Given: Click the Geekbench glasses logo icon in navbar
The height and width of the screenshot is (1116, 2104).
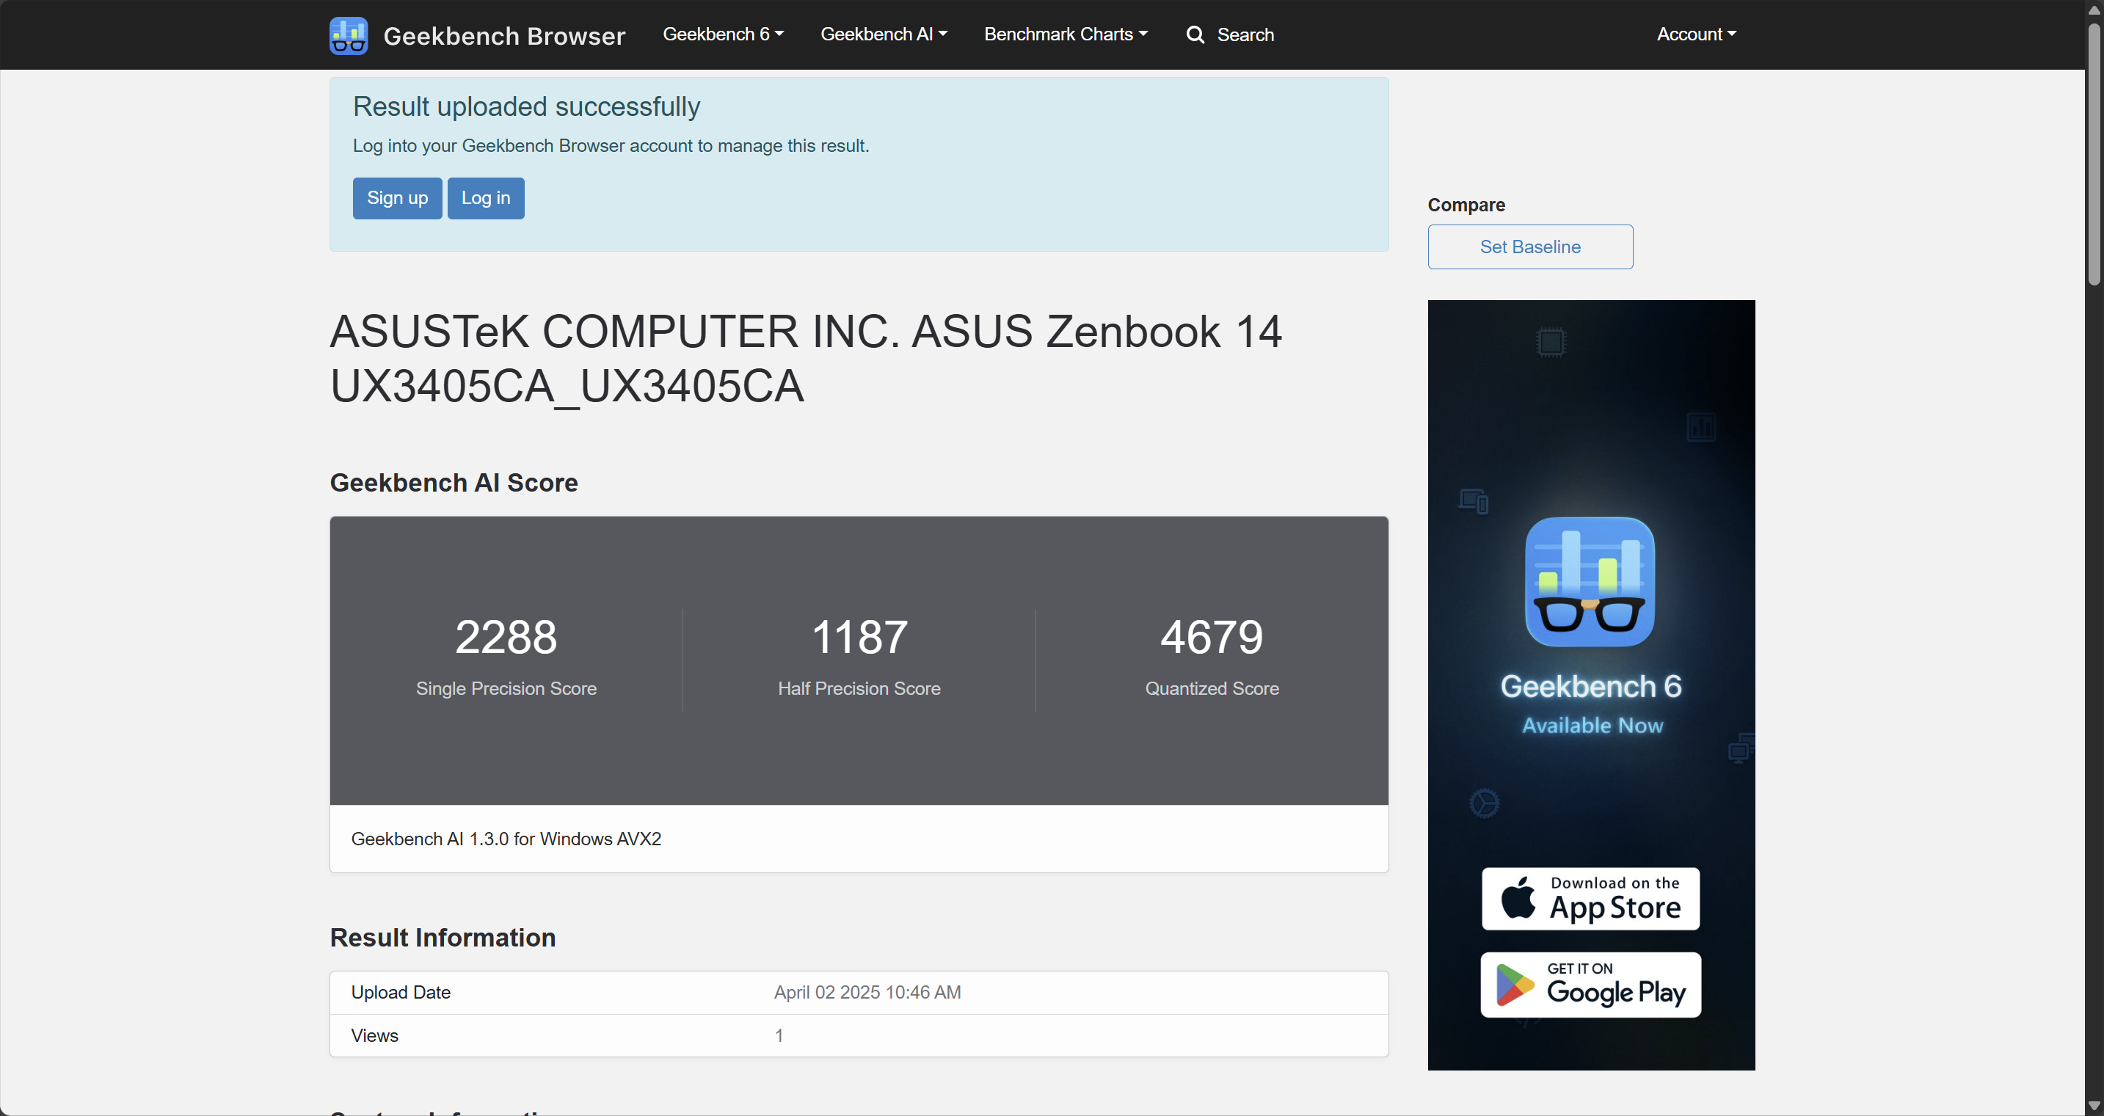Looking at the screenshot, I should 349,35.
